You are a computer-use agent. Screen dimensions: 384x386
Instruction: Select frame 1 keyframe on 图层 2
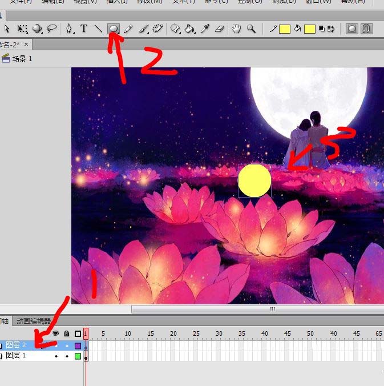pyautogui.click(x=86, y=345)
